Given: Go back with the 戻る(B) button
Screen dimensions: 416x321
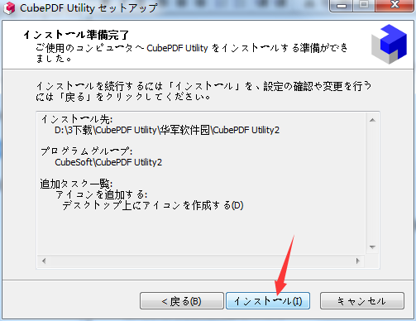Looking at the screenshot, I should click(x=182, y=301).
